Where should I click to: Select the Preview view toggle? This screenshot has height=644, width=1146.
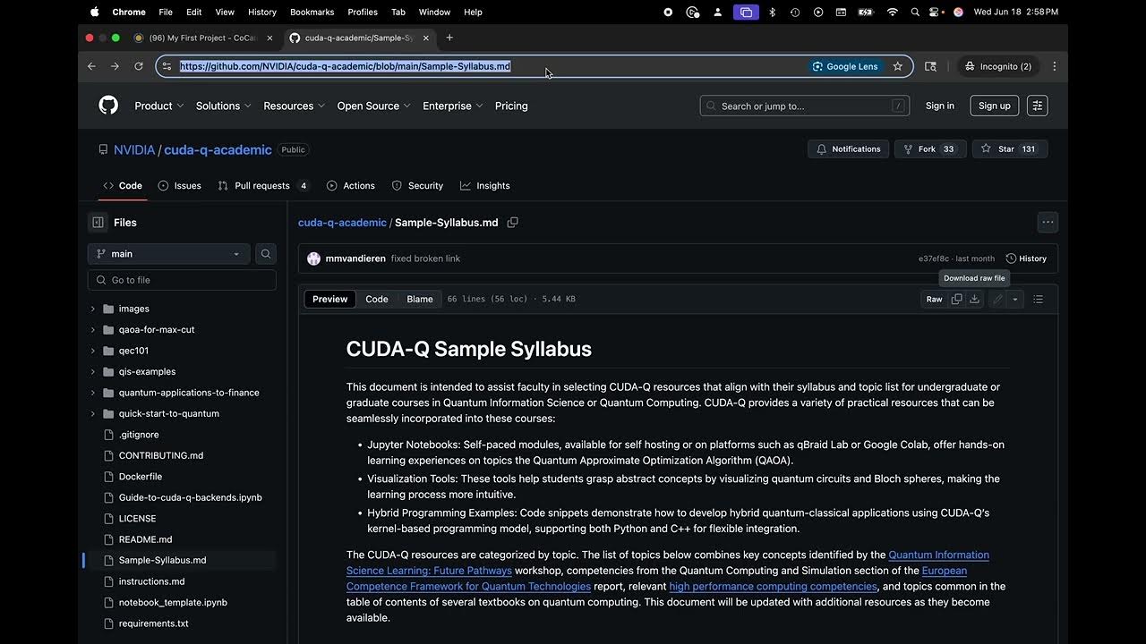point(329,300)
